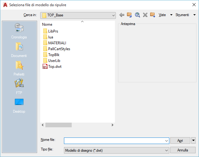199x157 pixels.
Task: Open Preferiti in the places sidebar
Action: tap(19, 68)
